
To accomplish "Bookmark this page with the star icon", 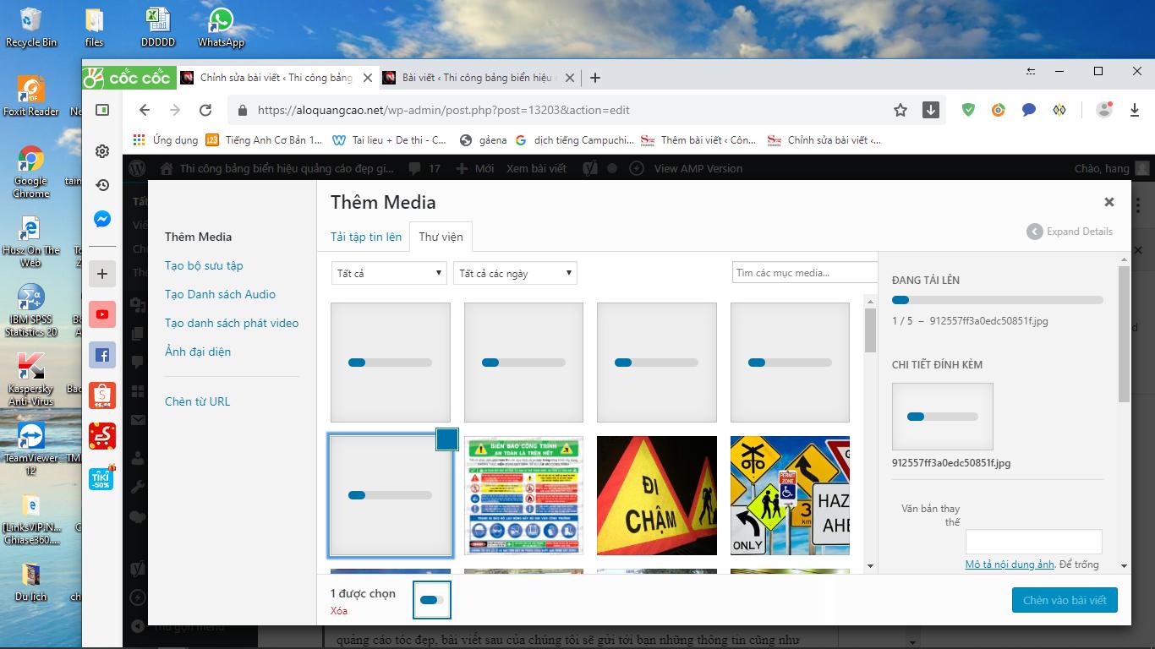I will click(x=900, y=110).
